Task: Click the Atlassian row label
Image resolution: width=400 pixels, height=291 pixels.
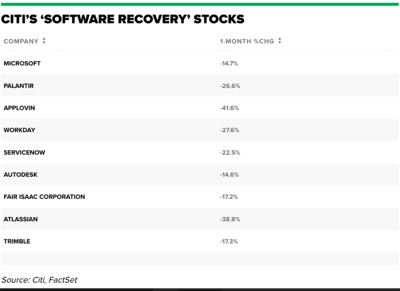Action: 21,219
